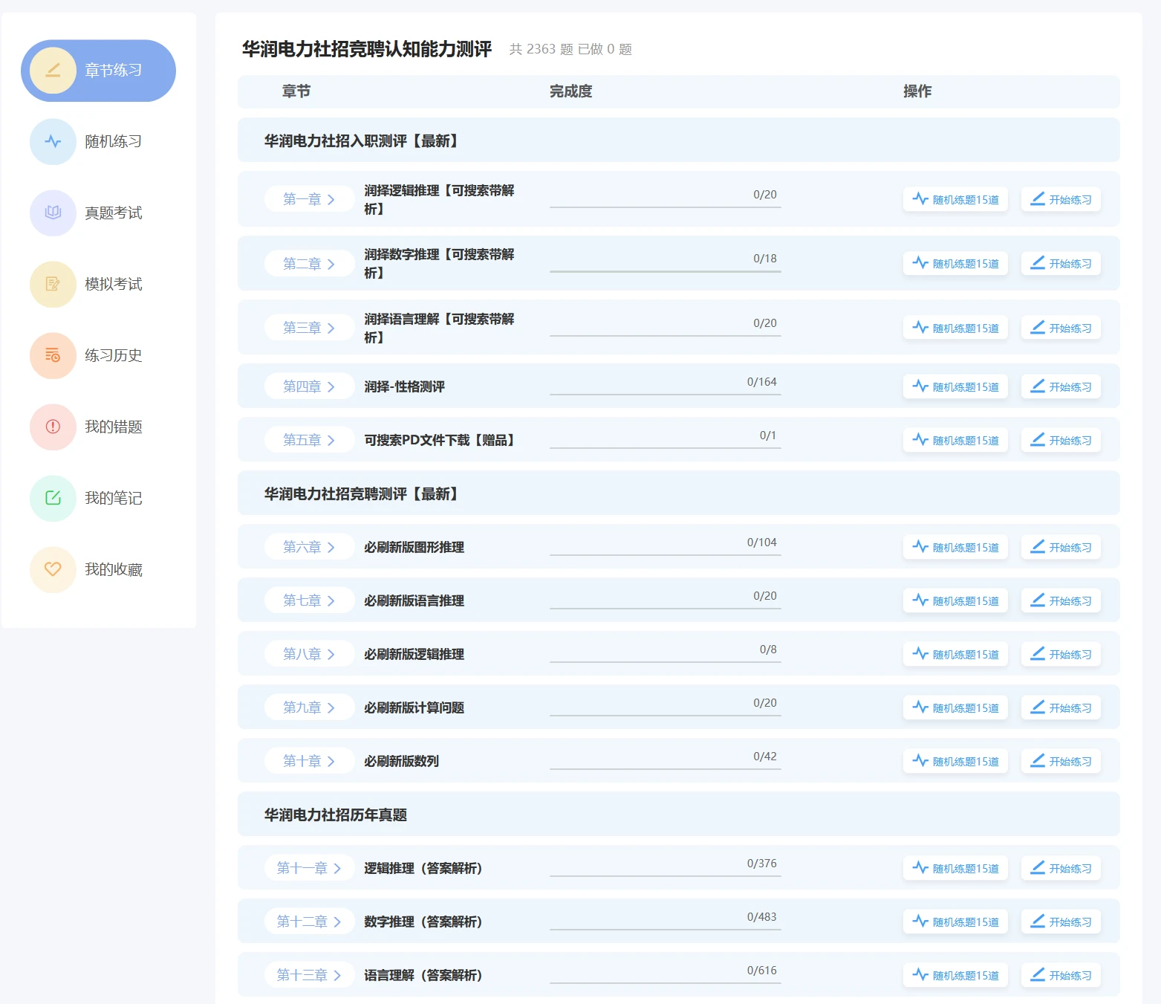
Task: Click the alert icon for 我的错题
Action: 53,427
